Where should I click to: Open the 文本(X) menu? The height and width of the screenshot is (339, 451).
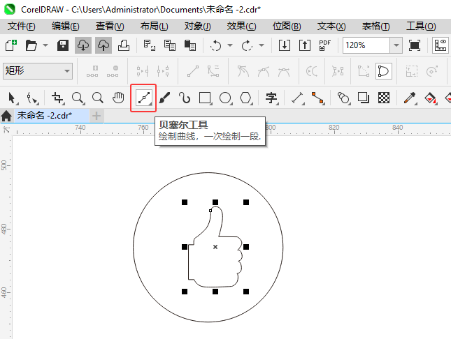click(331, 27)
